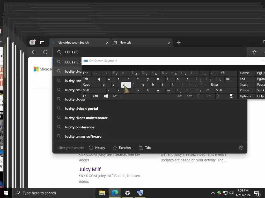Click the Esc key on On-Screen Keyboard
This screenshot has width=265, height=198.
pyautogui.click(x=87, y=73)
